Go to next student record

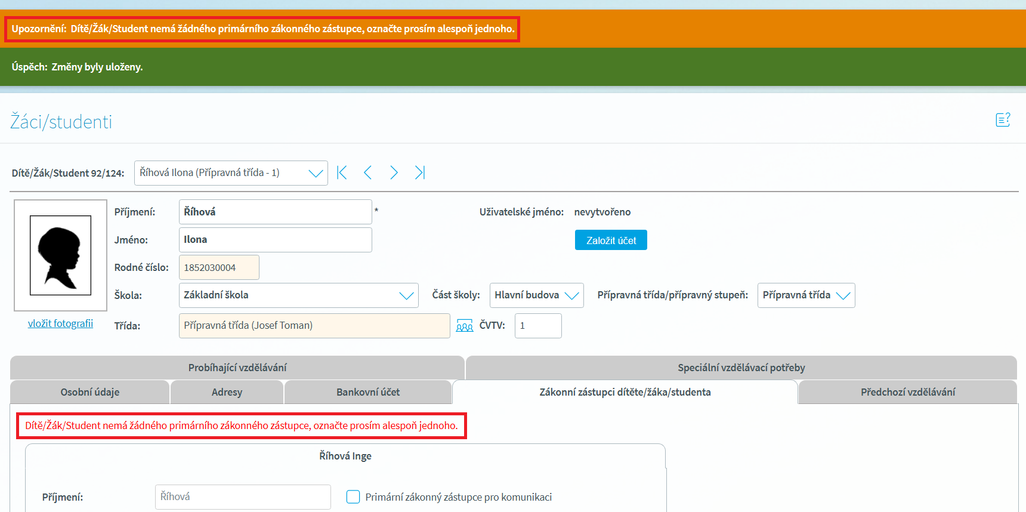click(394, 173)
